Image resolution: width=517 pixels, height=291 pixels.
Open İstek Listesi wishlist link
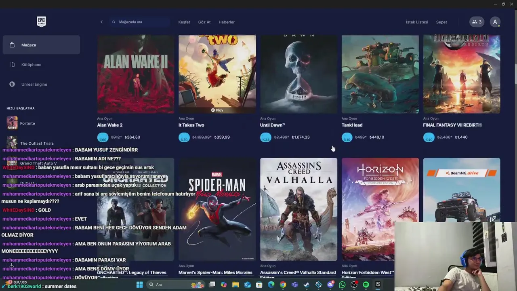click(417, 22)
